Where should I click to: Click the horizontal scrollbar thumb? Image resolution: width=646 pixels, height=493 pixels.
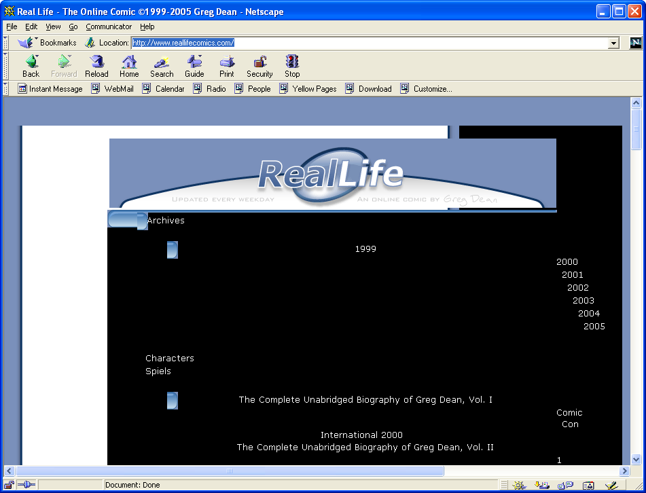[230, 471]
